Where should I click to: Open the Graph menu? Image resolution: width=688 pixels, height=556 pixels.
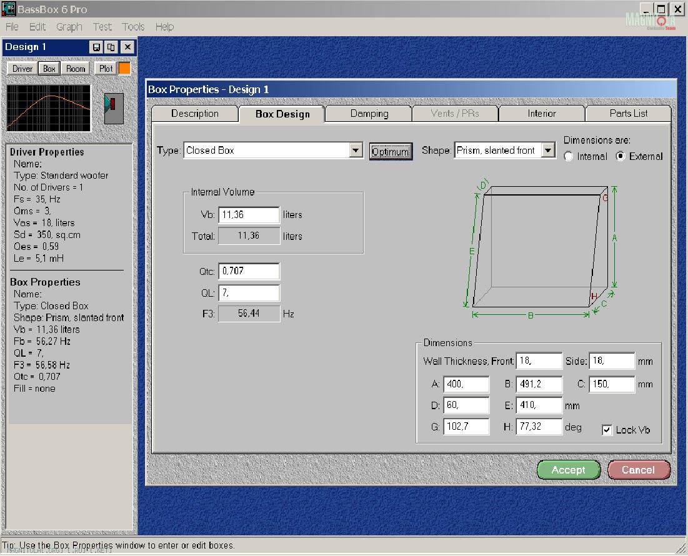69,27
